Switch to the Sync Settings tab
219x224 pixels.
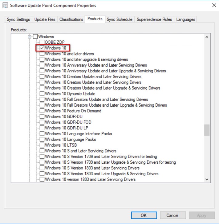[18, 19]
